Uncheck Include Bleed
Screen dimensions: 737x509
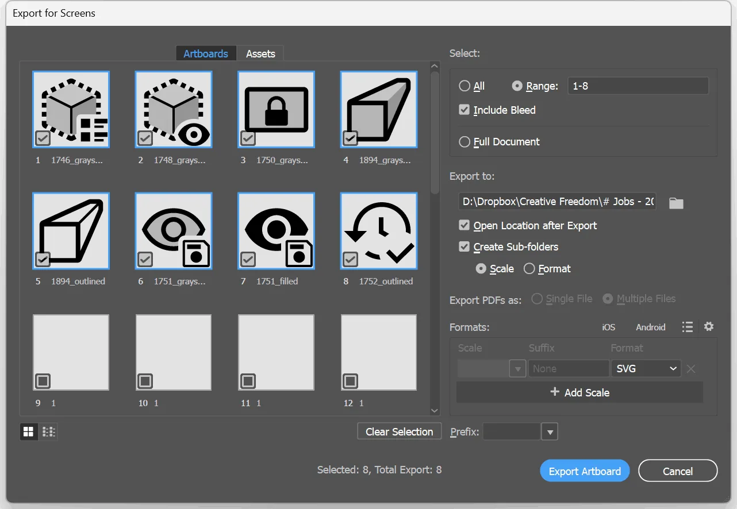pyautogui.click(x=464, y=110)
